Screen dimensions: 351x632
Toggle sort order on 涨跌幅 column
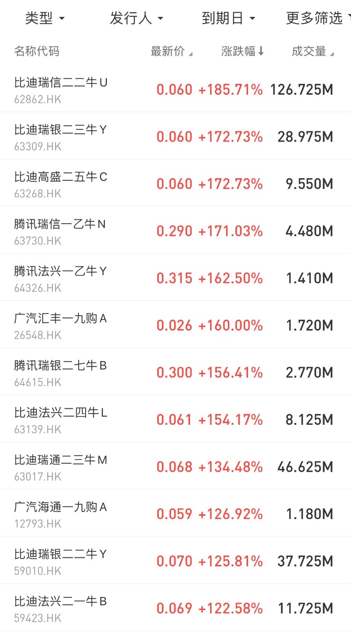click(x=242, y=52)
